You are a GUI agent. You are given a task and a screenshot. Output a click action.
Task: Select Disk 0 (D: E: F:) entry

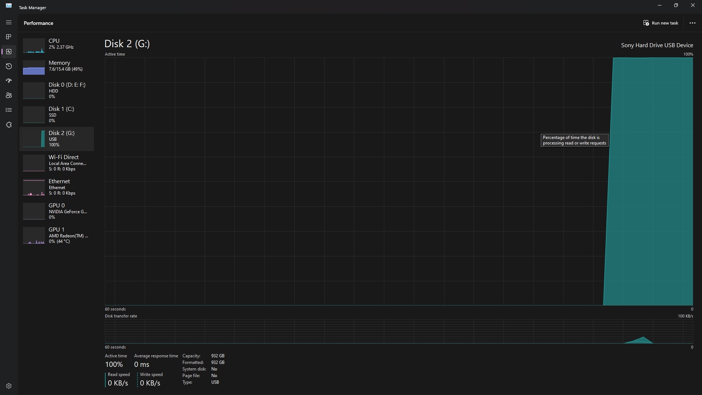click(x=57, y=90)
